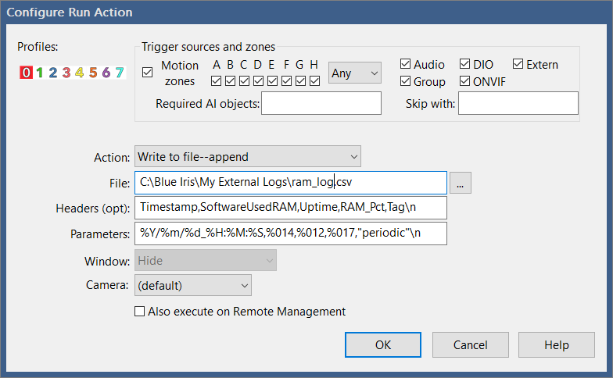The width and height of the screenshot is (613, 378).
Task: Browse for file with ellipsis button
Action: tap(461, 183)
